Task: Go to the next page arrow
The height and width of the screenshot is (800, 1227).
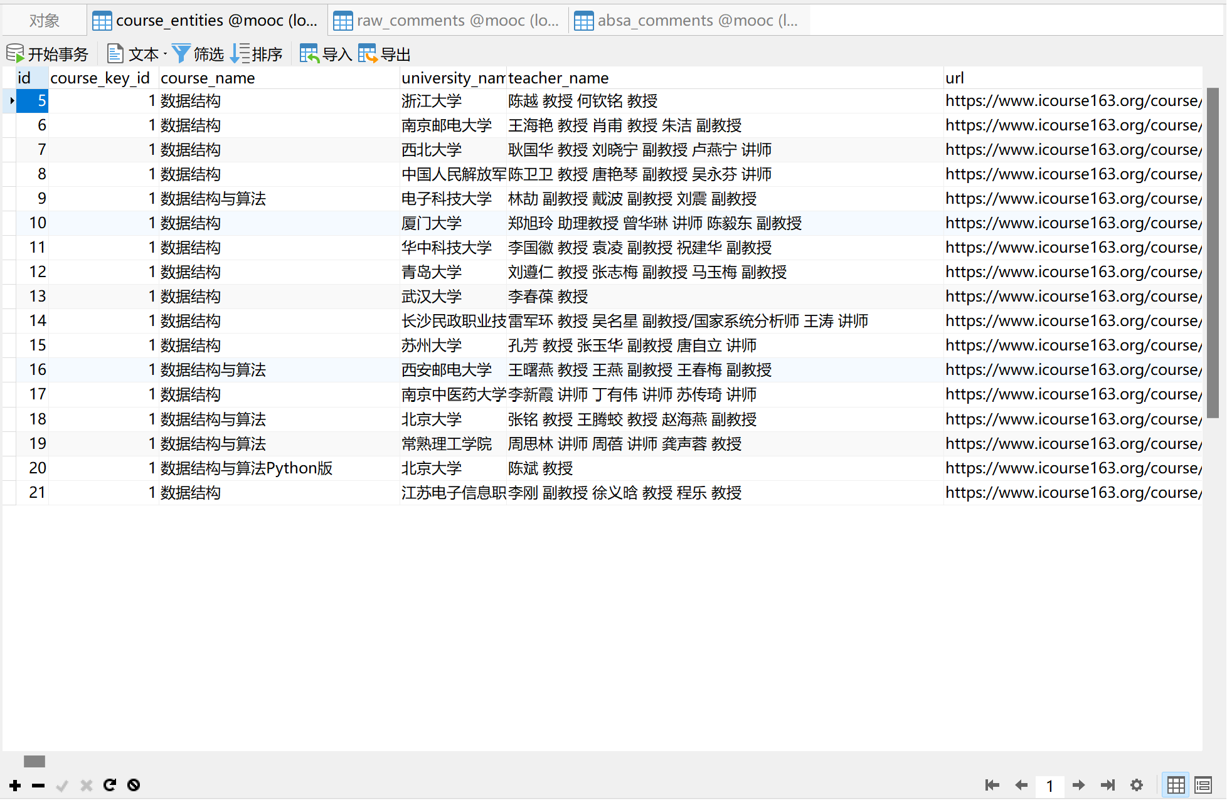Action: coord(1079,785)
